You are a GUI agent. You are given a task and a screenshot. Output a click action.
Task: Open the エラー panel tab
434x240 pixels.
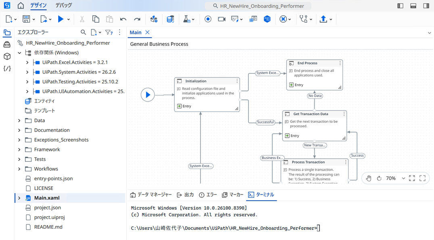208,195
